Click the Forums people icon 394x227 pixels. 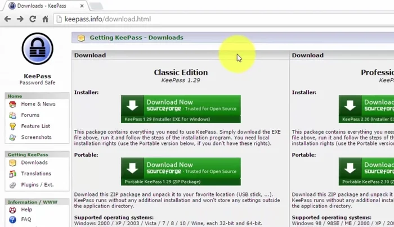click(12, 115)
